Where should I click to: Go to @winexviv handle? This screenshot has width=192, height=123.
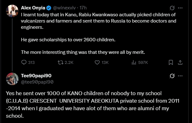pos(65,8)
